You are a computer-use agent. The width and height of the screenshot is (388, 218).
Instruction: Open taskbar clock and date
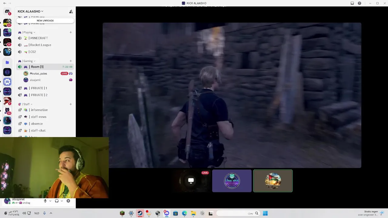(14, 213)
